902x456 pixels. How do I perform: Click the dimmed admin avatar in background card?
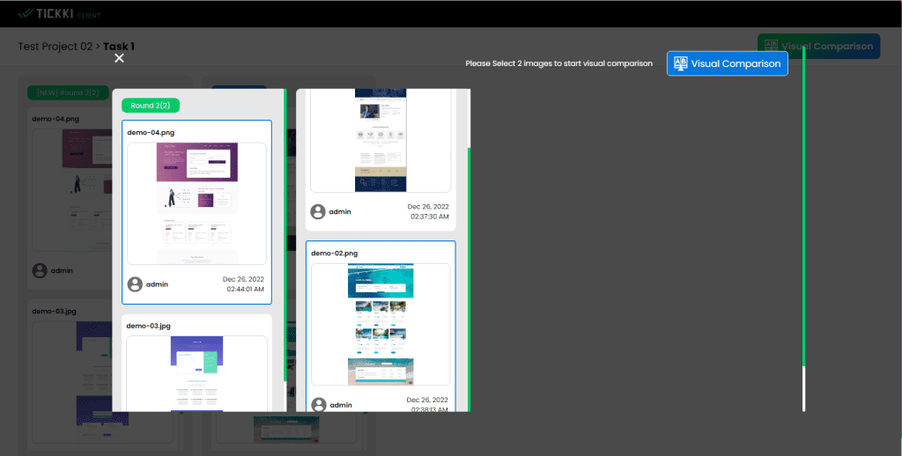pos(40,270)
